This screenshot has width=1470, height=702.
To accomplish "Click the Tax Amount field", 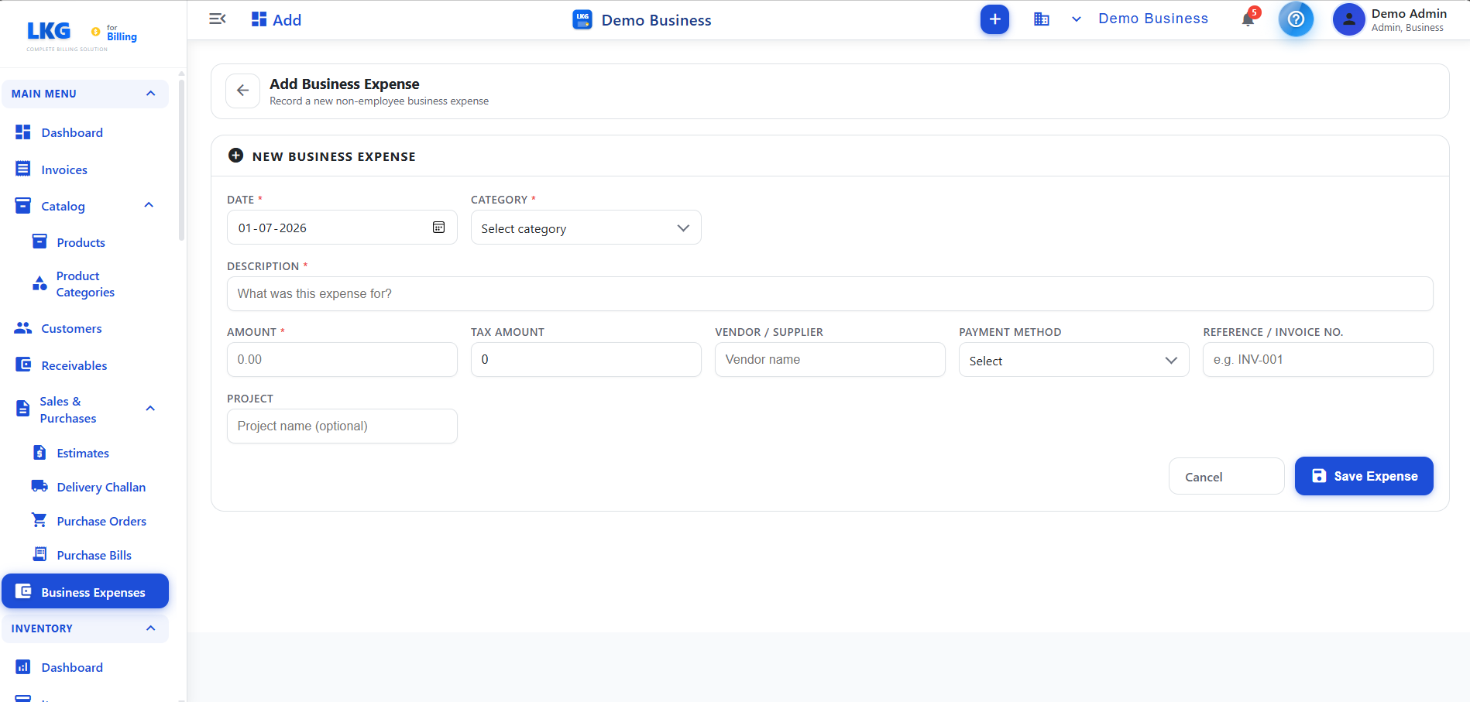I will [586, 359].
